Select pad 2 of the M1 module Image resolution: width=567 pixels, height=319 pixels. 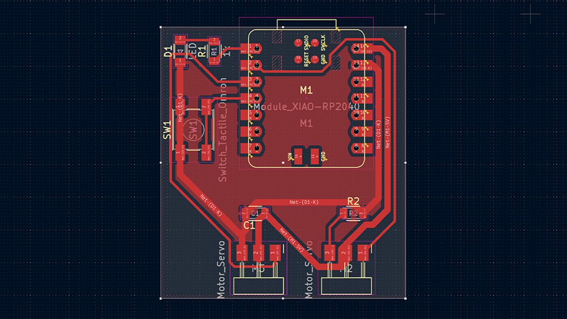pos(251,65)
